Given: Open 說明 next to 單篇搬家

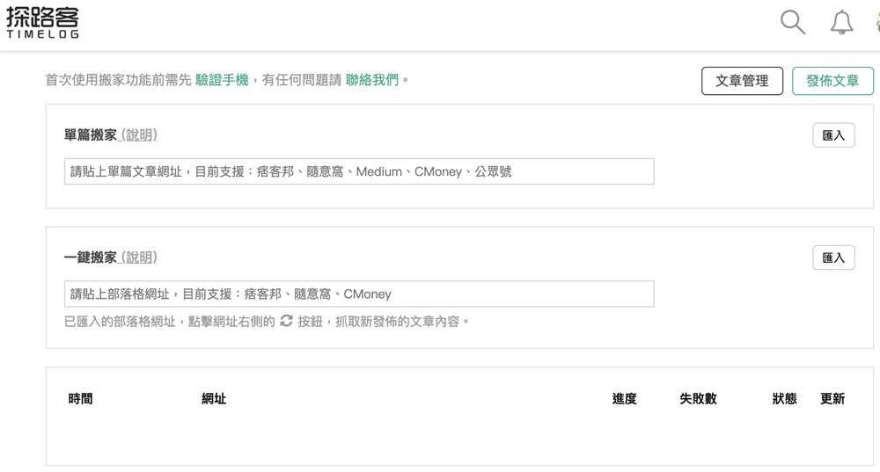Looking at the screenshot, I should [x=139, y=135].
